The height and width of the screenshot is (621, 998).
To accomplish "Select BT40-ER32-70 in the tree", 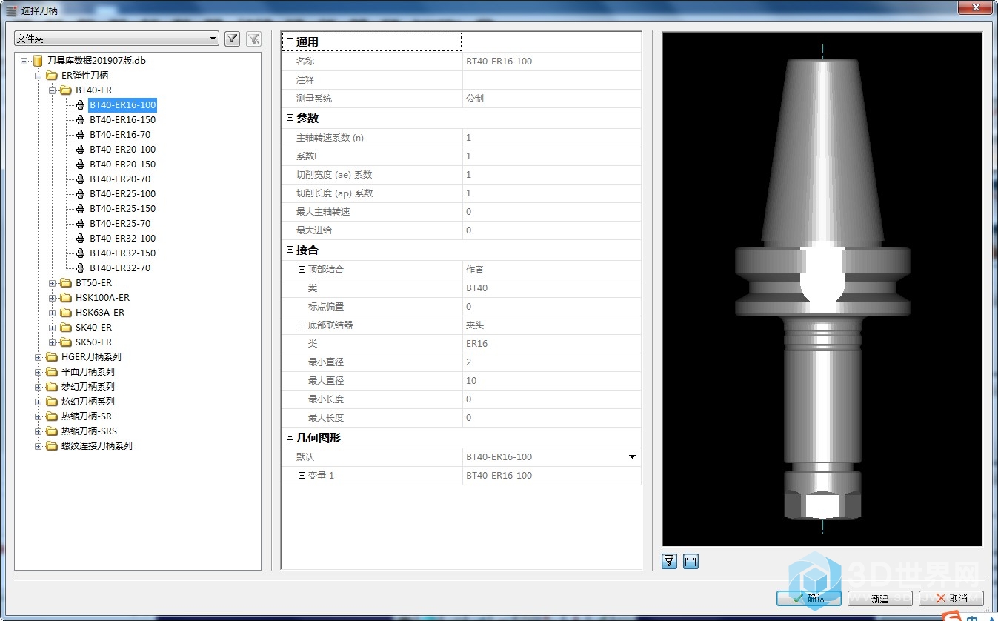I will coord(120,268).
